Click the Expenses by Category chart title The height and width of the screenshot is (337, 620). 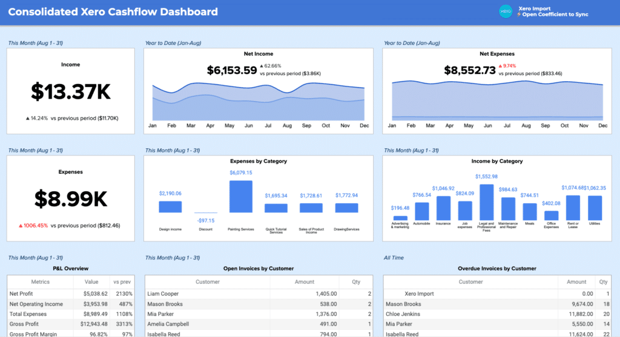(x=259, y=161)
